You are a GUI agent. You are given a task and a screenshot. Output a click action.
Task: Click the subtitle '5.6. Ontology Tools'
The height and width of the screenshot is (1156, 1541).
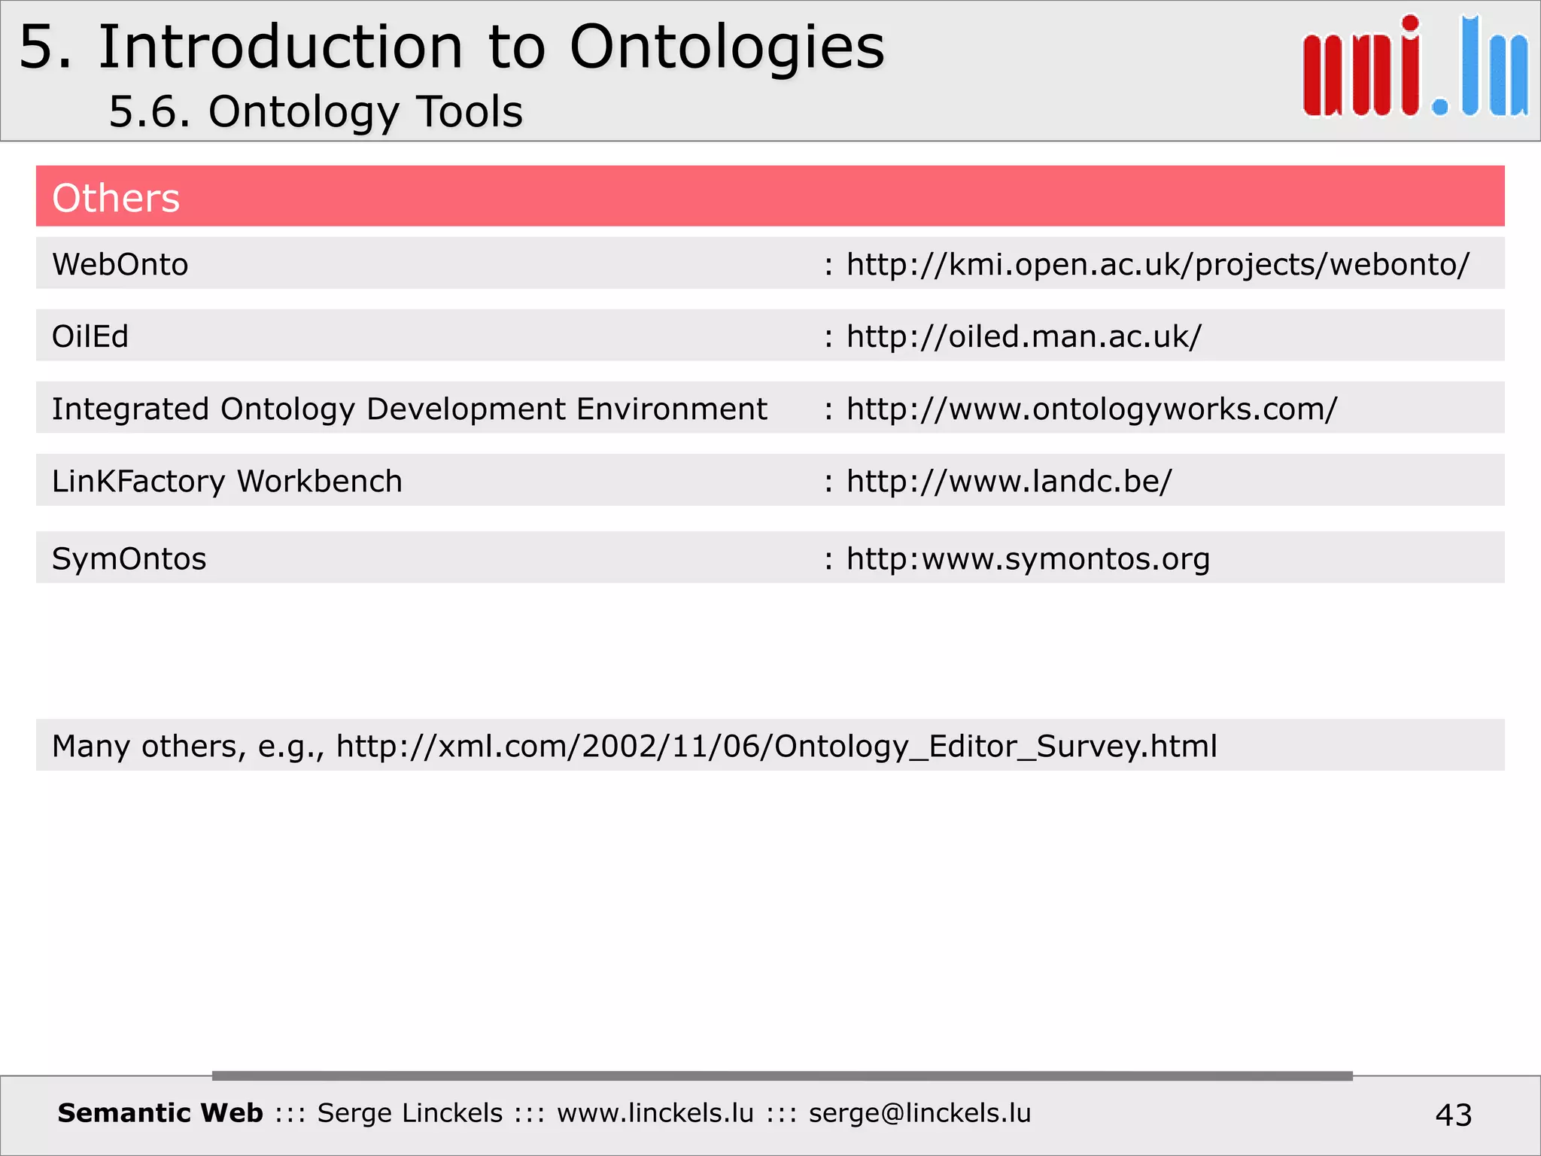(x=315, y=112)
